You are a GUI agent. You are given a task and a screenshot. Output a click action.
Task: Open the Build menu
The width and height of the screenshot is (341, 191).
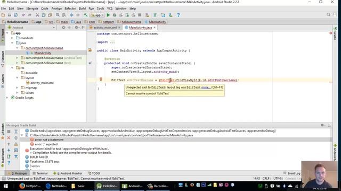click(82, 8)
